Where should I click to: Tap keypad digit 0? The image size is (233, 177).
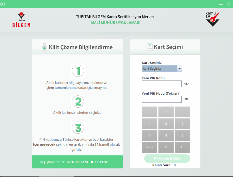166,147
